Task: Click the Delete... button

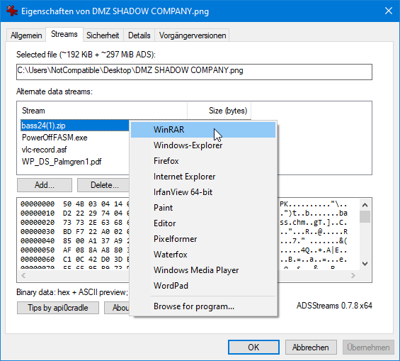Action: click(103, 185)
